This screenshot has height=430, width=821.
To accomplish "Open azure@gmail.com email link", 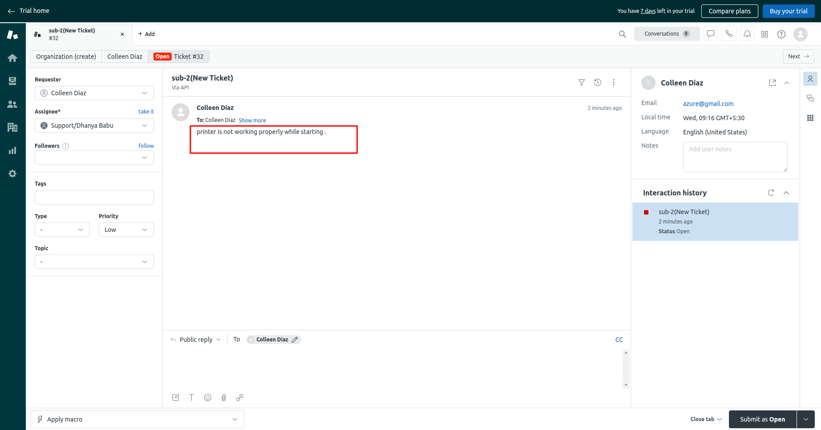I will pyautogui.click(x=708, y=104).
